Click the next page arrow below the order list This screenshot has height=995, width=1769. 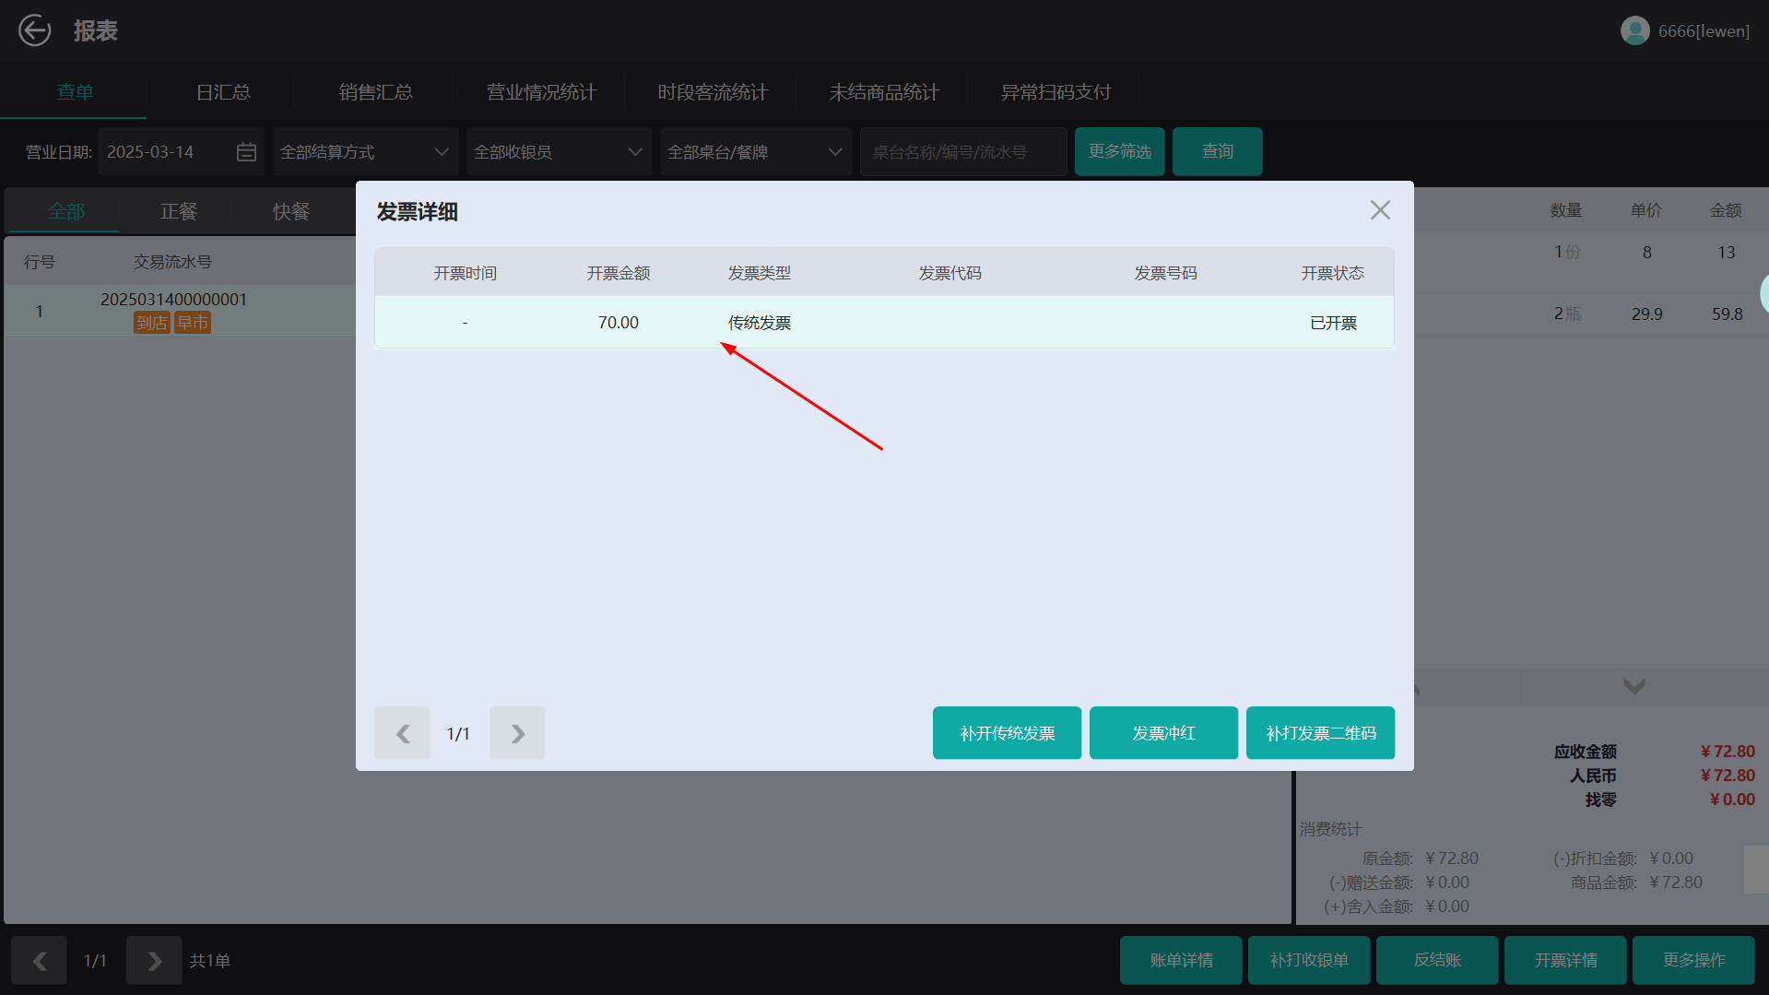(x=153, y=960)
